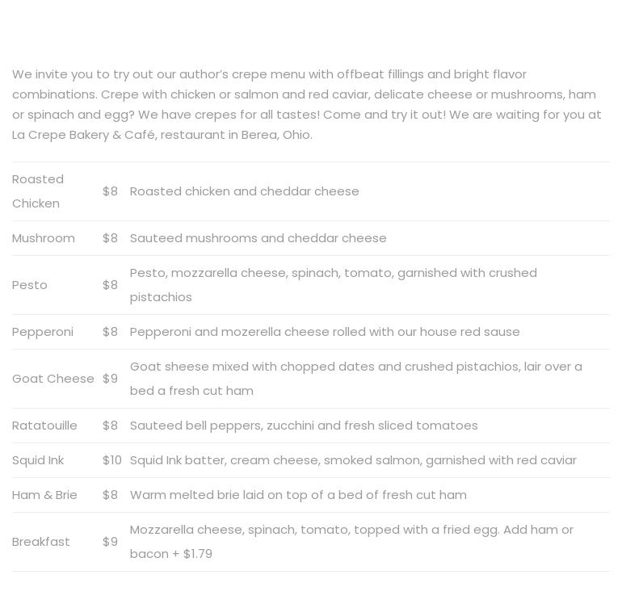
Task: Click the "Squid Ink" crepe name
Action: (x=38, y=460)
